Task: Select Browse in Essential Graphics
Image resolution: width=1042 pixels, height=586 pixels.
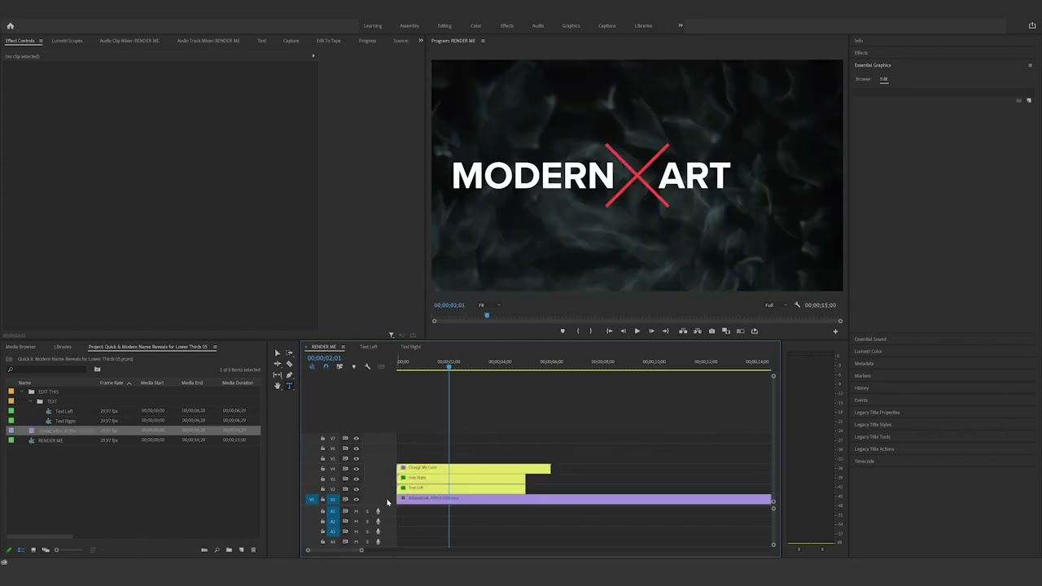Action: [863, 79]
